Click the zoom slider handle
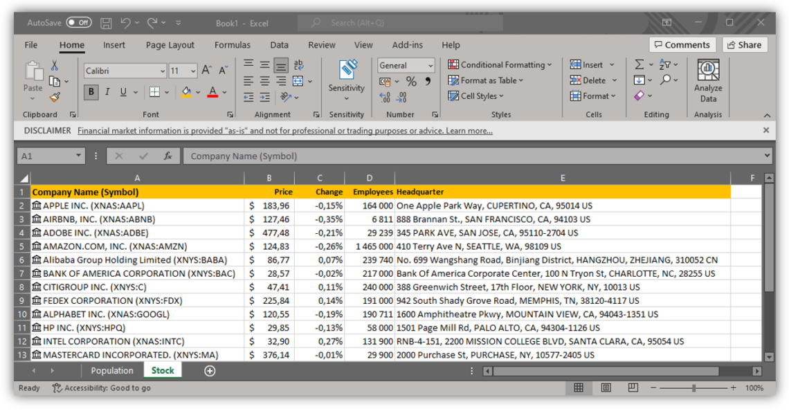This screenshot has width=789, height=411. (694, 388)
